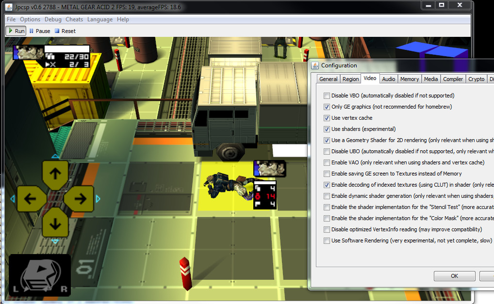Click OK in the Configuration dialog
Screen dimensions: 494x304
pyautogui.click(x=454, y=276)
